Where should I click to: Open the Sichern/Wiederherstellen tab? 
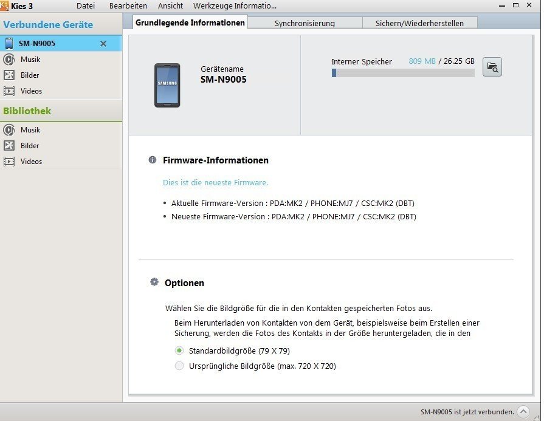tap(419, 23)
